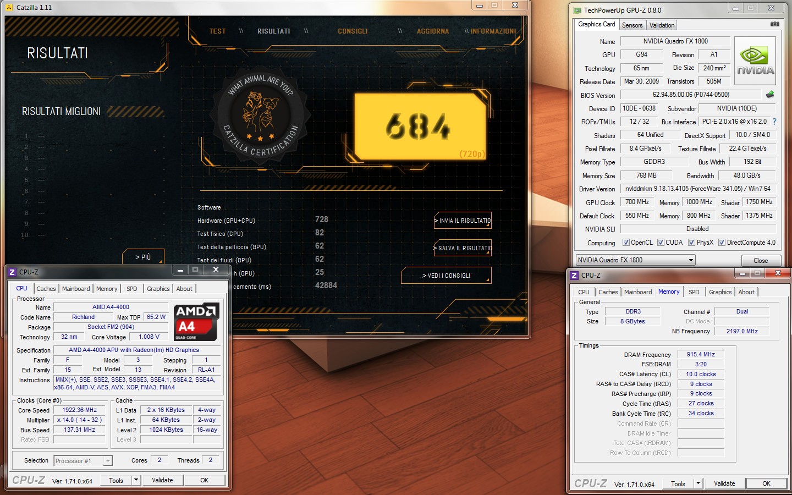Click BIOS Version field in GPU-Z
Screen dimensions: 792x495
[691, 95]
